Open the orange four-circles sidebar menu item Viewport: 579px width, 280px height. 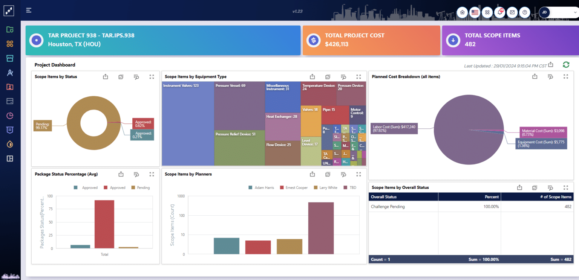[x=10, y=44]
